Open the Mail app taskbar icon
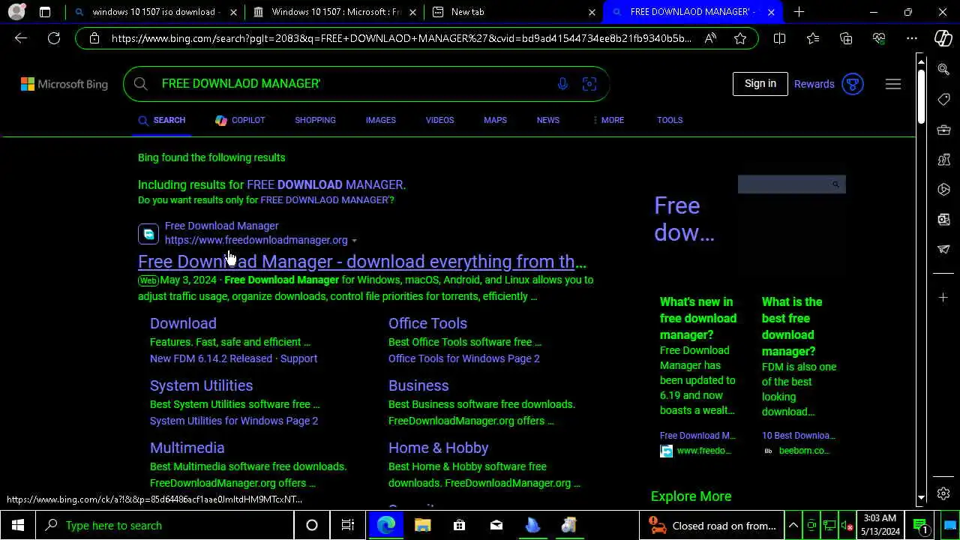Image resolution: width=960 pixels, height=540 pixels. (x=496, y=525)
